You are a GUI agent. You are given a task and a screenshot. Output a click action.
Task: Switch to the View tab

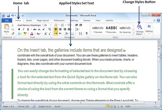coord(98,21)
